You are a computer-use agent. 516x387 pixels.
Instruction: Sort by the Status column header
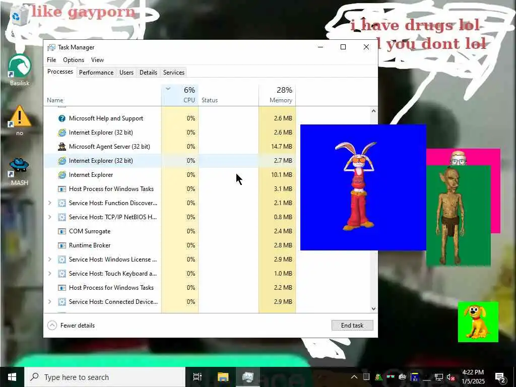(x=228, y=95)
